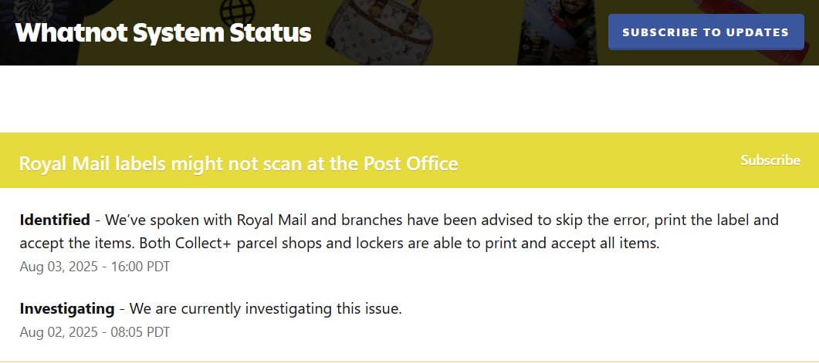
Task: Open the Royal Mail labels incident title
Action: point(238,164)
